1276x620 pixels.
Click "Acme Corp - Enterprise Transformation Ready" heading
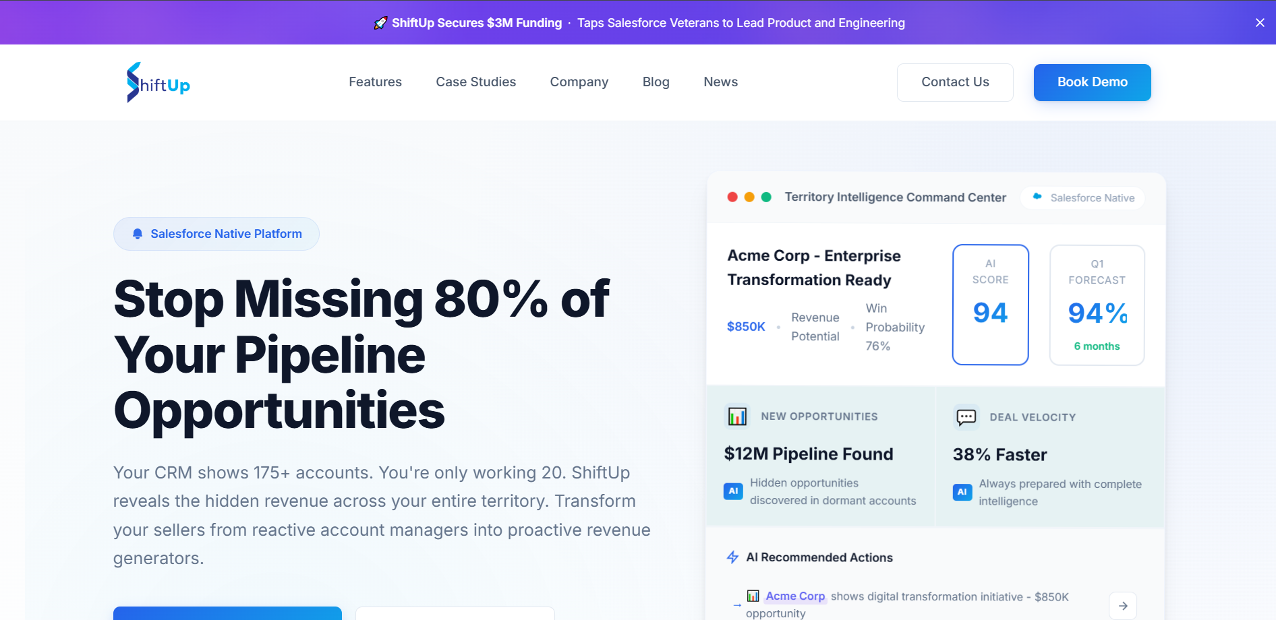coord(814,268)
